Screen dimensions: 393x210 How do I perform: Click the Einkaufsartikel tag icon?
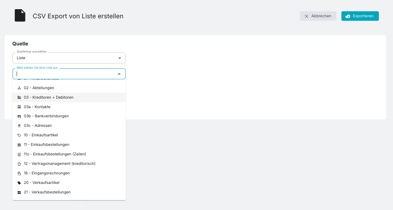click(19, 135)
